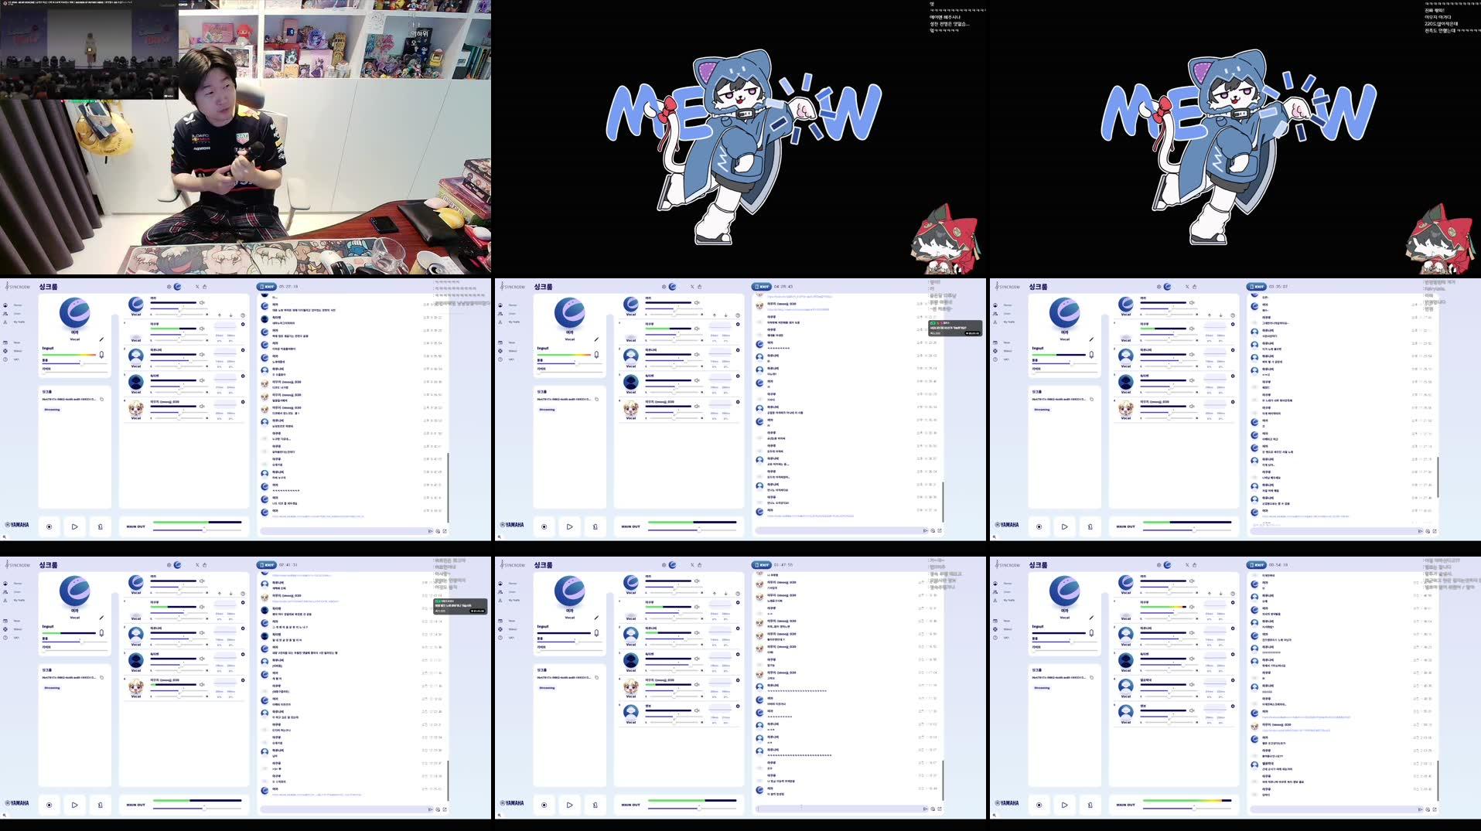Click record button in 02:41 timer window
Screen dimensions: 1481x831
click(49, 805)
